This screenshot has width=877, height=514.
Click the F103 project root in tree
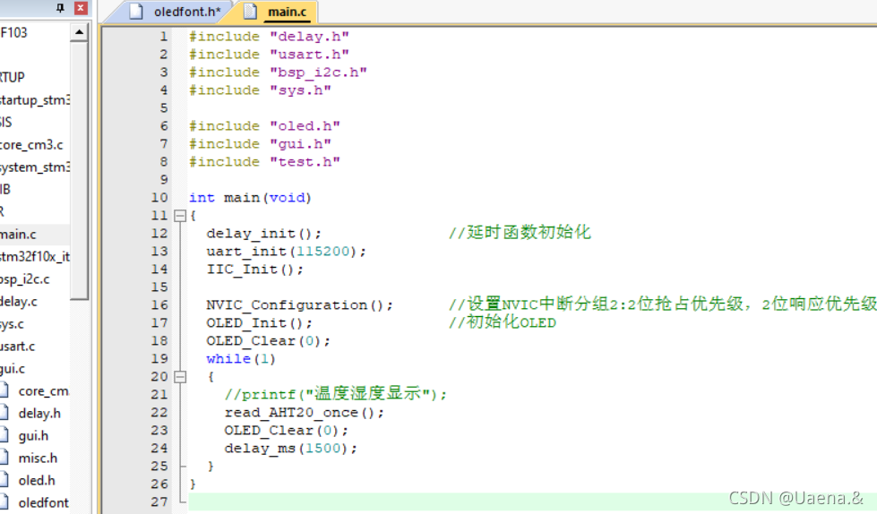tap(13, 32)
